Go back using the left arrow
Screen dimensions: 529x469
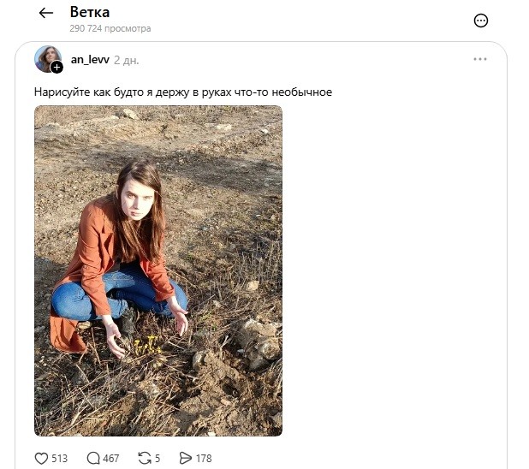tap(46, 13)
